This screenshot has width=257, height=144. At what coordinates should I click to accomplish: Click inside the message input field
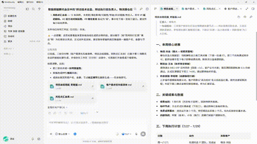point(98,125)
